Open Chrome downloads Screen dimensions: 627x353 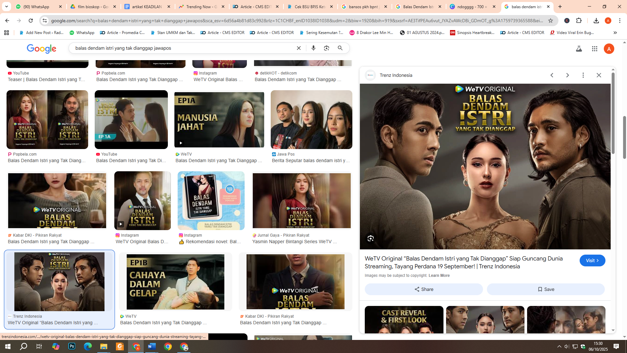(596, 21)
